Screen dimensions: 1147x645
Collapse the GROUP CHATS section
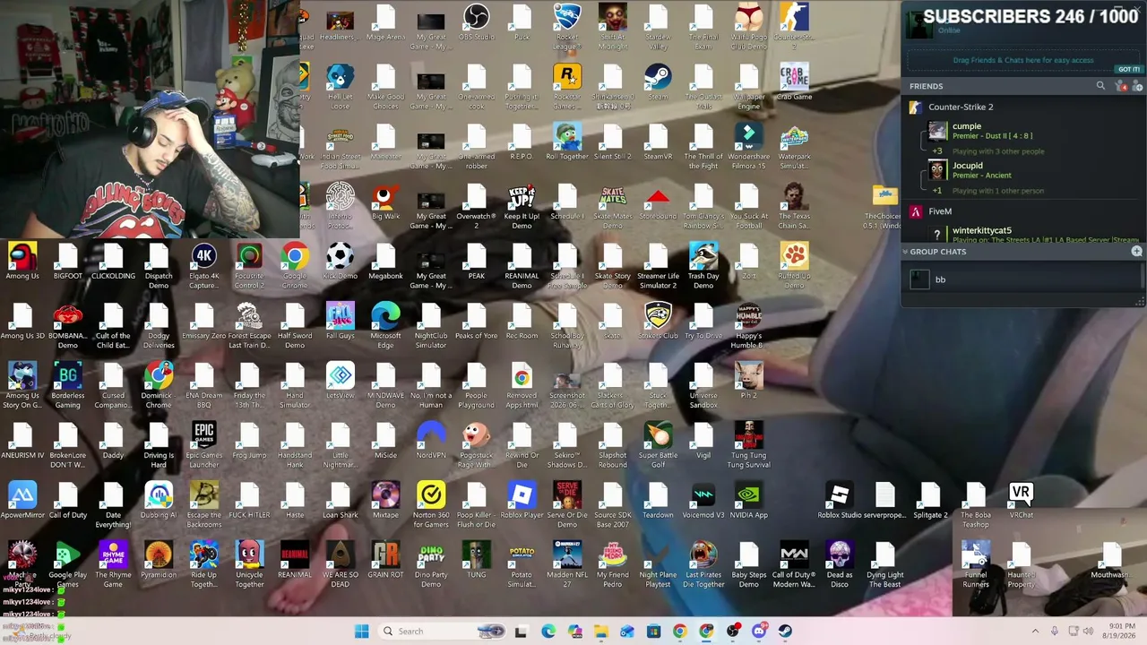[905, 252]
